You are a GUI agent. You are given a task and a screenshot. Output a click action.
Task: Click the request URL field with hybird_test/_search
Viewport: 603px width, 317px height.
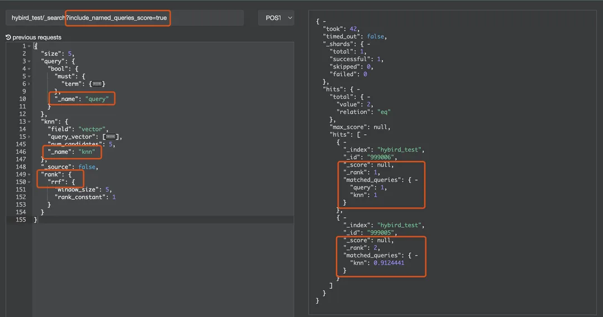click(x=38, y=18)
